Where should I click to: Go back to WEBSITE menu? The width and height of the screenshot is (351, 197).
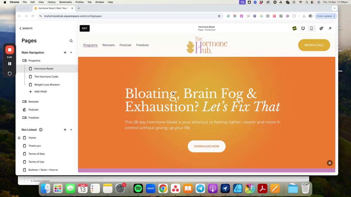click(26, 28)
